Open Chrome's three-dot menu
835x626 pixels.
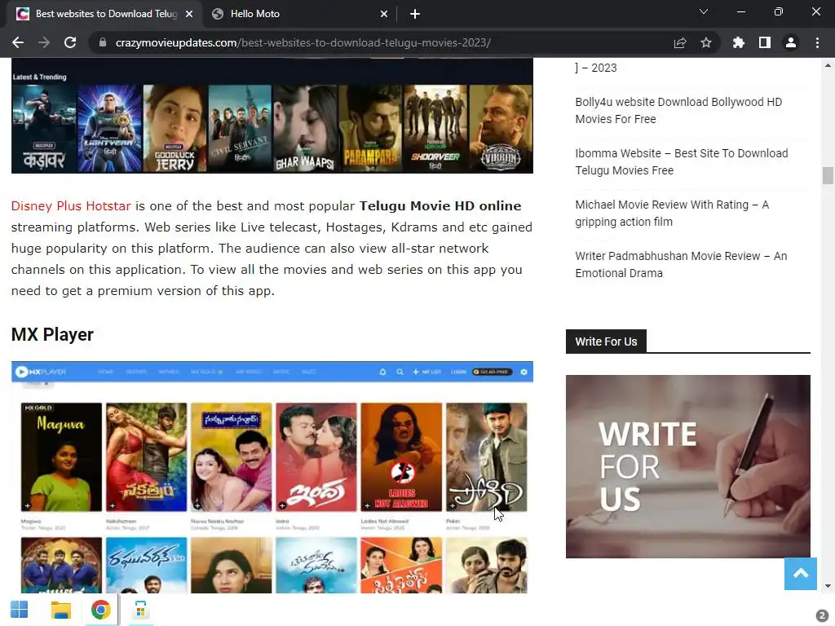[817, 42]
